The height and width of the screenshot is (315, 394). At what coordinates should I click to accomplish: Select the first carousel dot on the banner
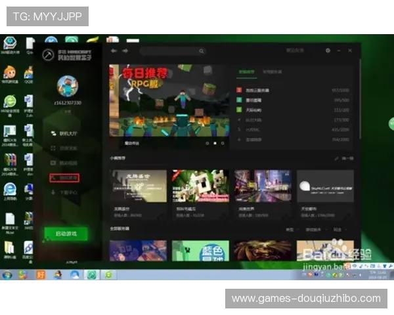click(x=208, y=143)
